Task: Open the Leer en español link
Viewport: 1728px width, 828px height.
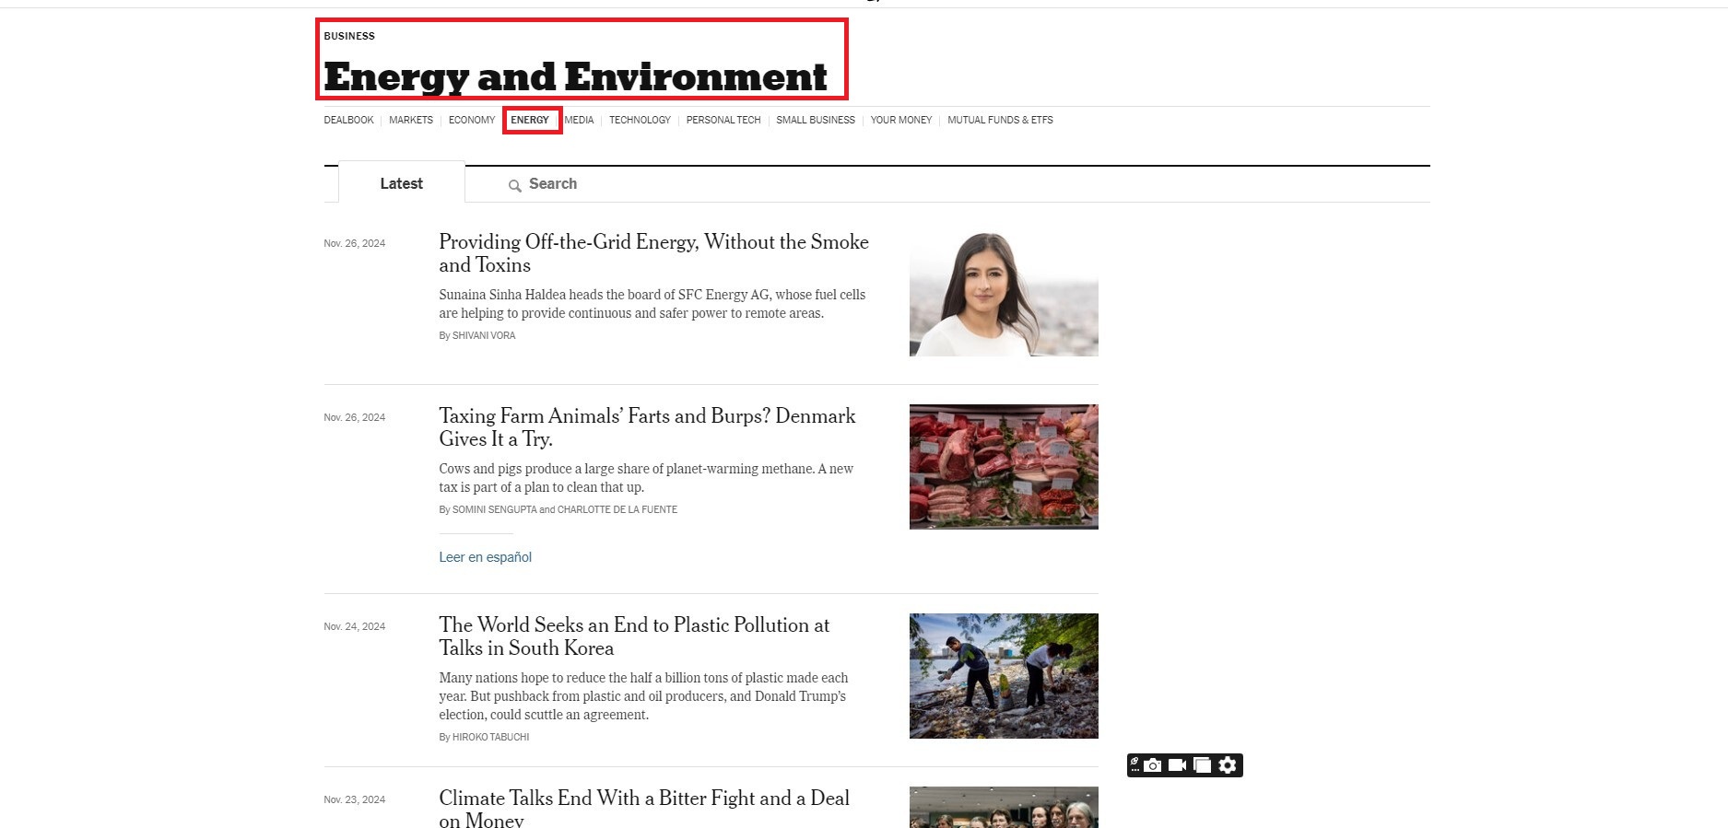Action: click(485, 557)
